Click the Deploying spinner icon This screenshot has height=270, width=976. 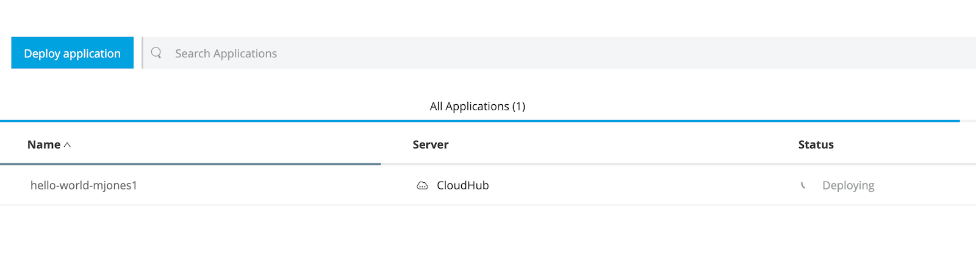tap(803, 185)
